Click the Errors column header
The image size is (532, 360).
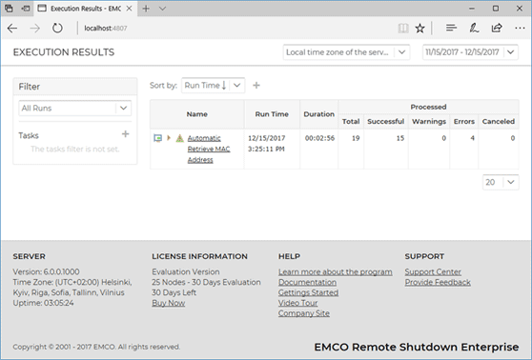[x=463, y=121]
